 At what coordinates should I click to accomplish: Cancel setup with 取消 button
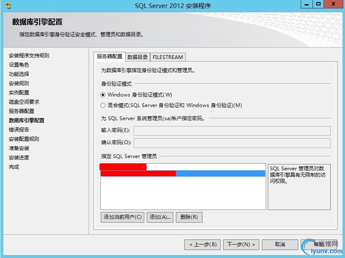[x=280, y=245]
